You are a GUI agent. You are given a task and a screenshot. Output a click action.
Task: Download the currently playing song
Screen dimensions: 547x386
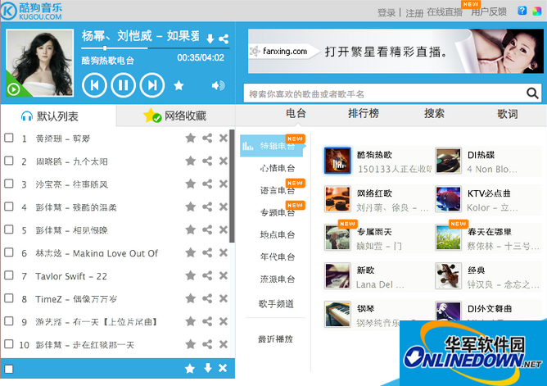tap(210, 39)
